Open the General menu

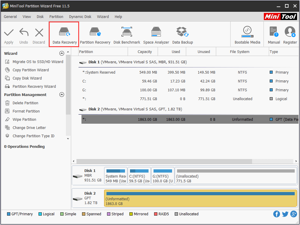click(10, 17)
